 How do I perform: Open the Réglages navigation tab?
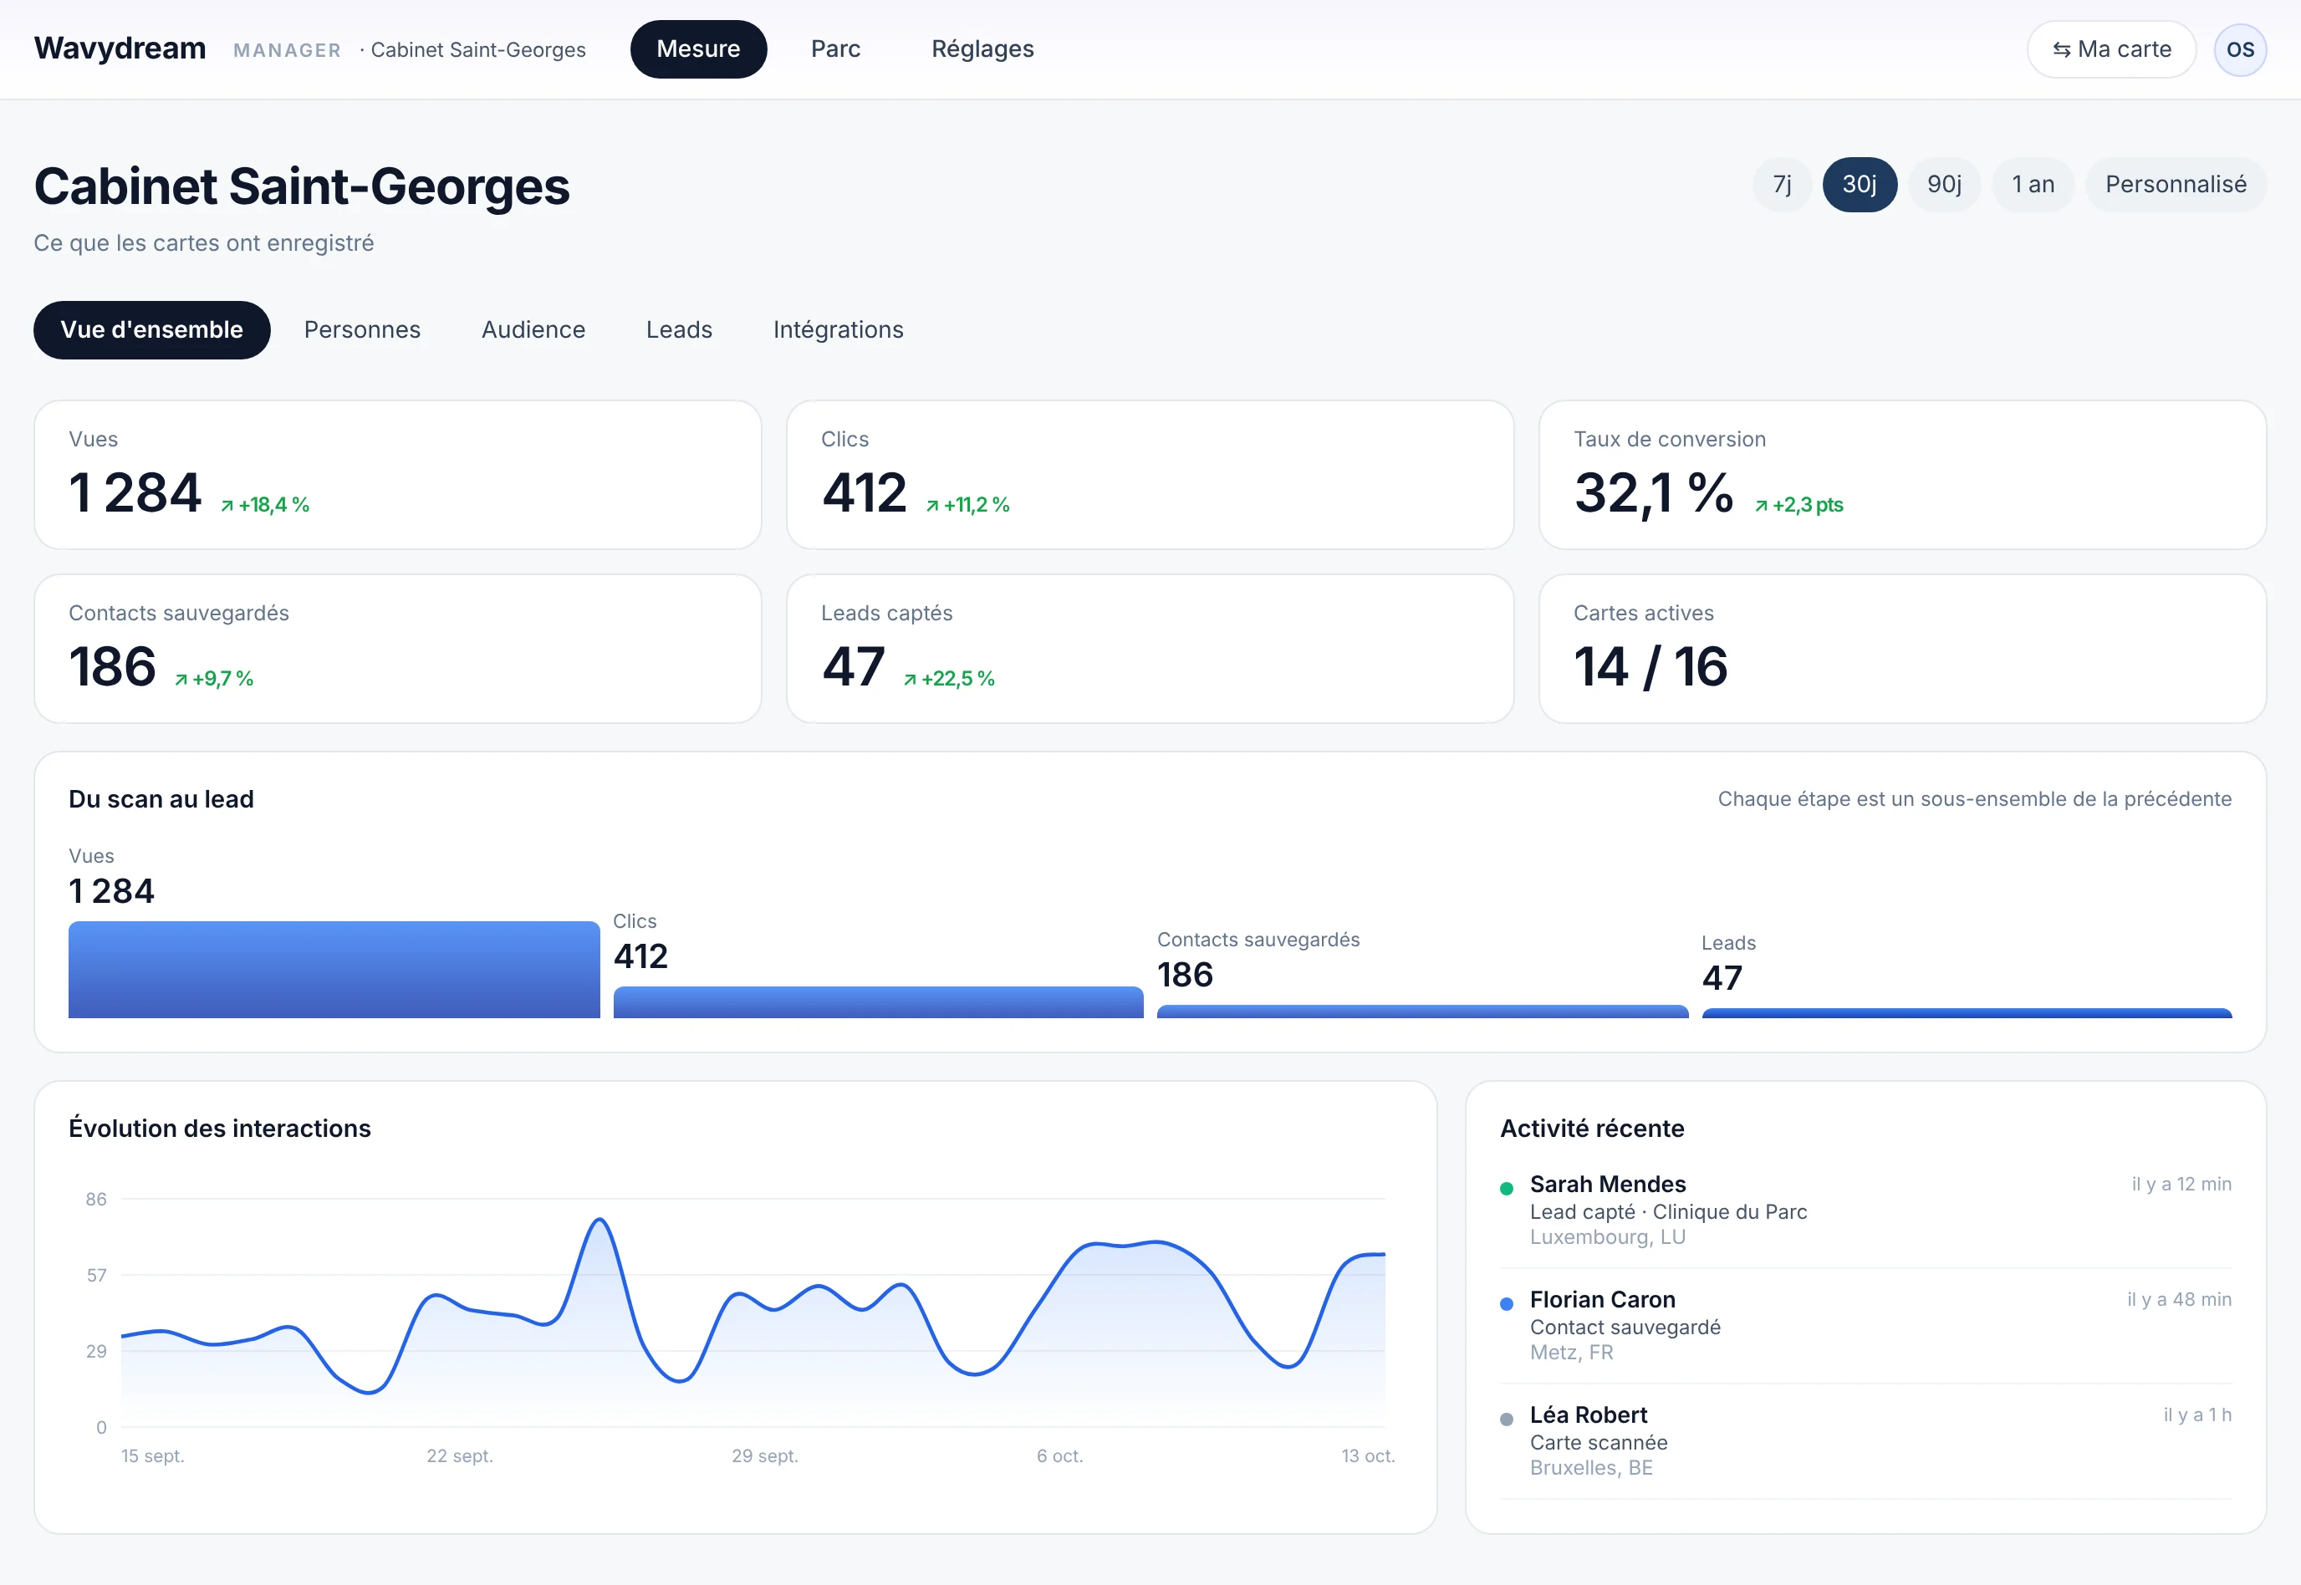tap(982, 49)
